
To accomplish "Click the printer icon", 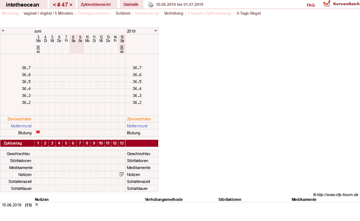I will [150, 4].
